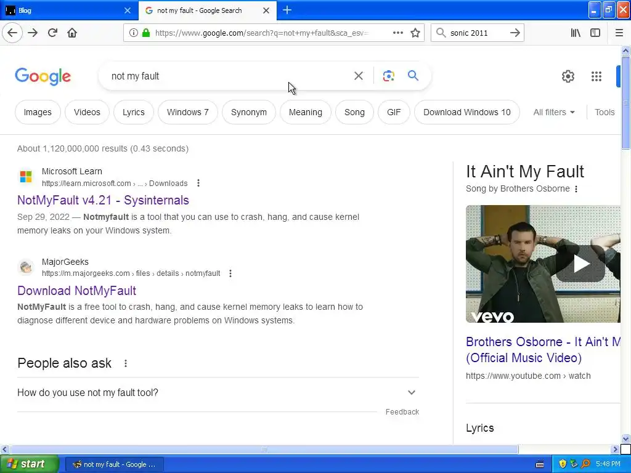The image size is (631, 473).
Task: Open a new tab with the plus button
Action: pos(287,10)
